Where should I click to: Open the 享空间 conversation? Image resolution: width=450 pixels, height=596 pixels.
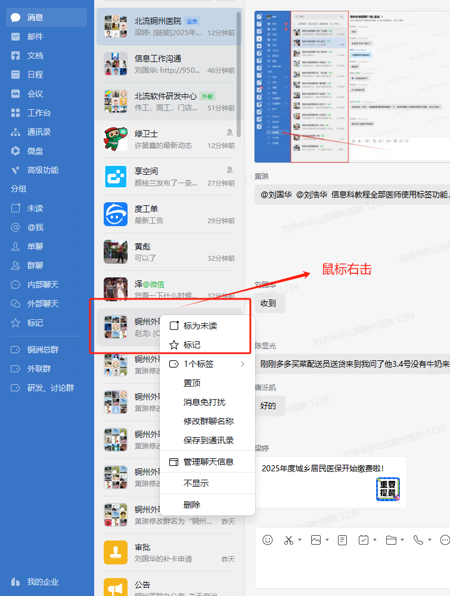pyautogui.click(x=169, y=177)
